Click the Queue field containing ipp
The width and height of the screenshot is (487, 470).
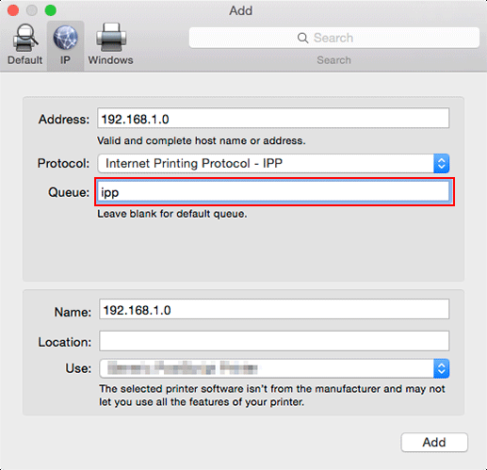pos(273,191)
